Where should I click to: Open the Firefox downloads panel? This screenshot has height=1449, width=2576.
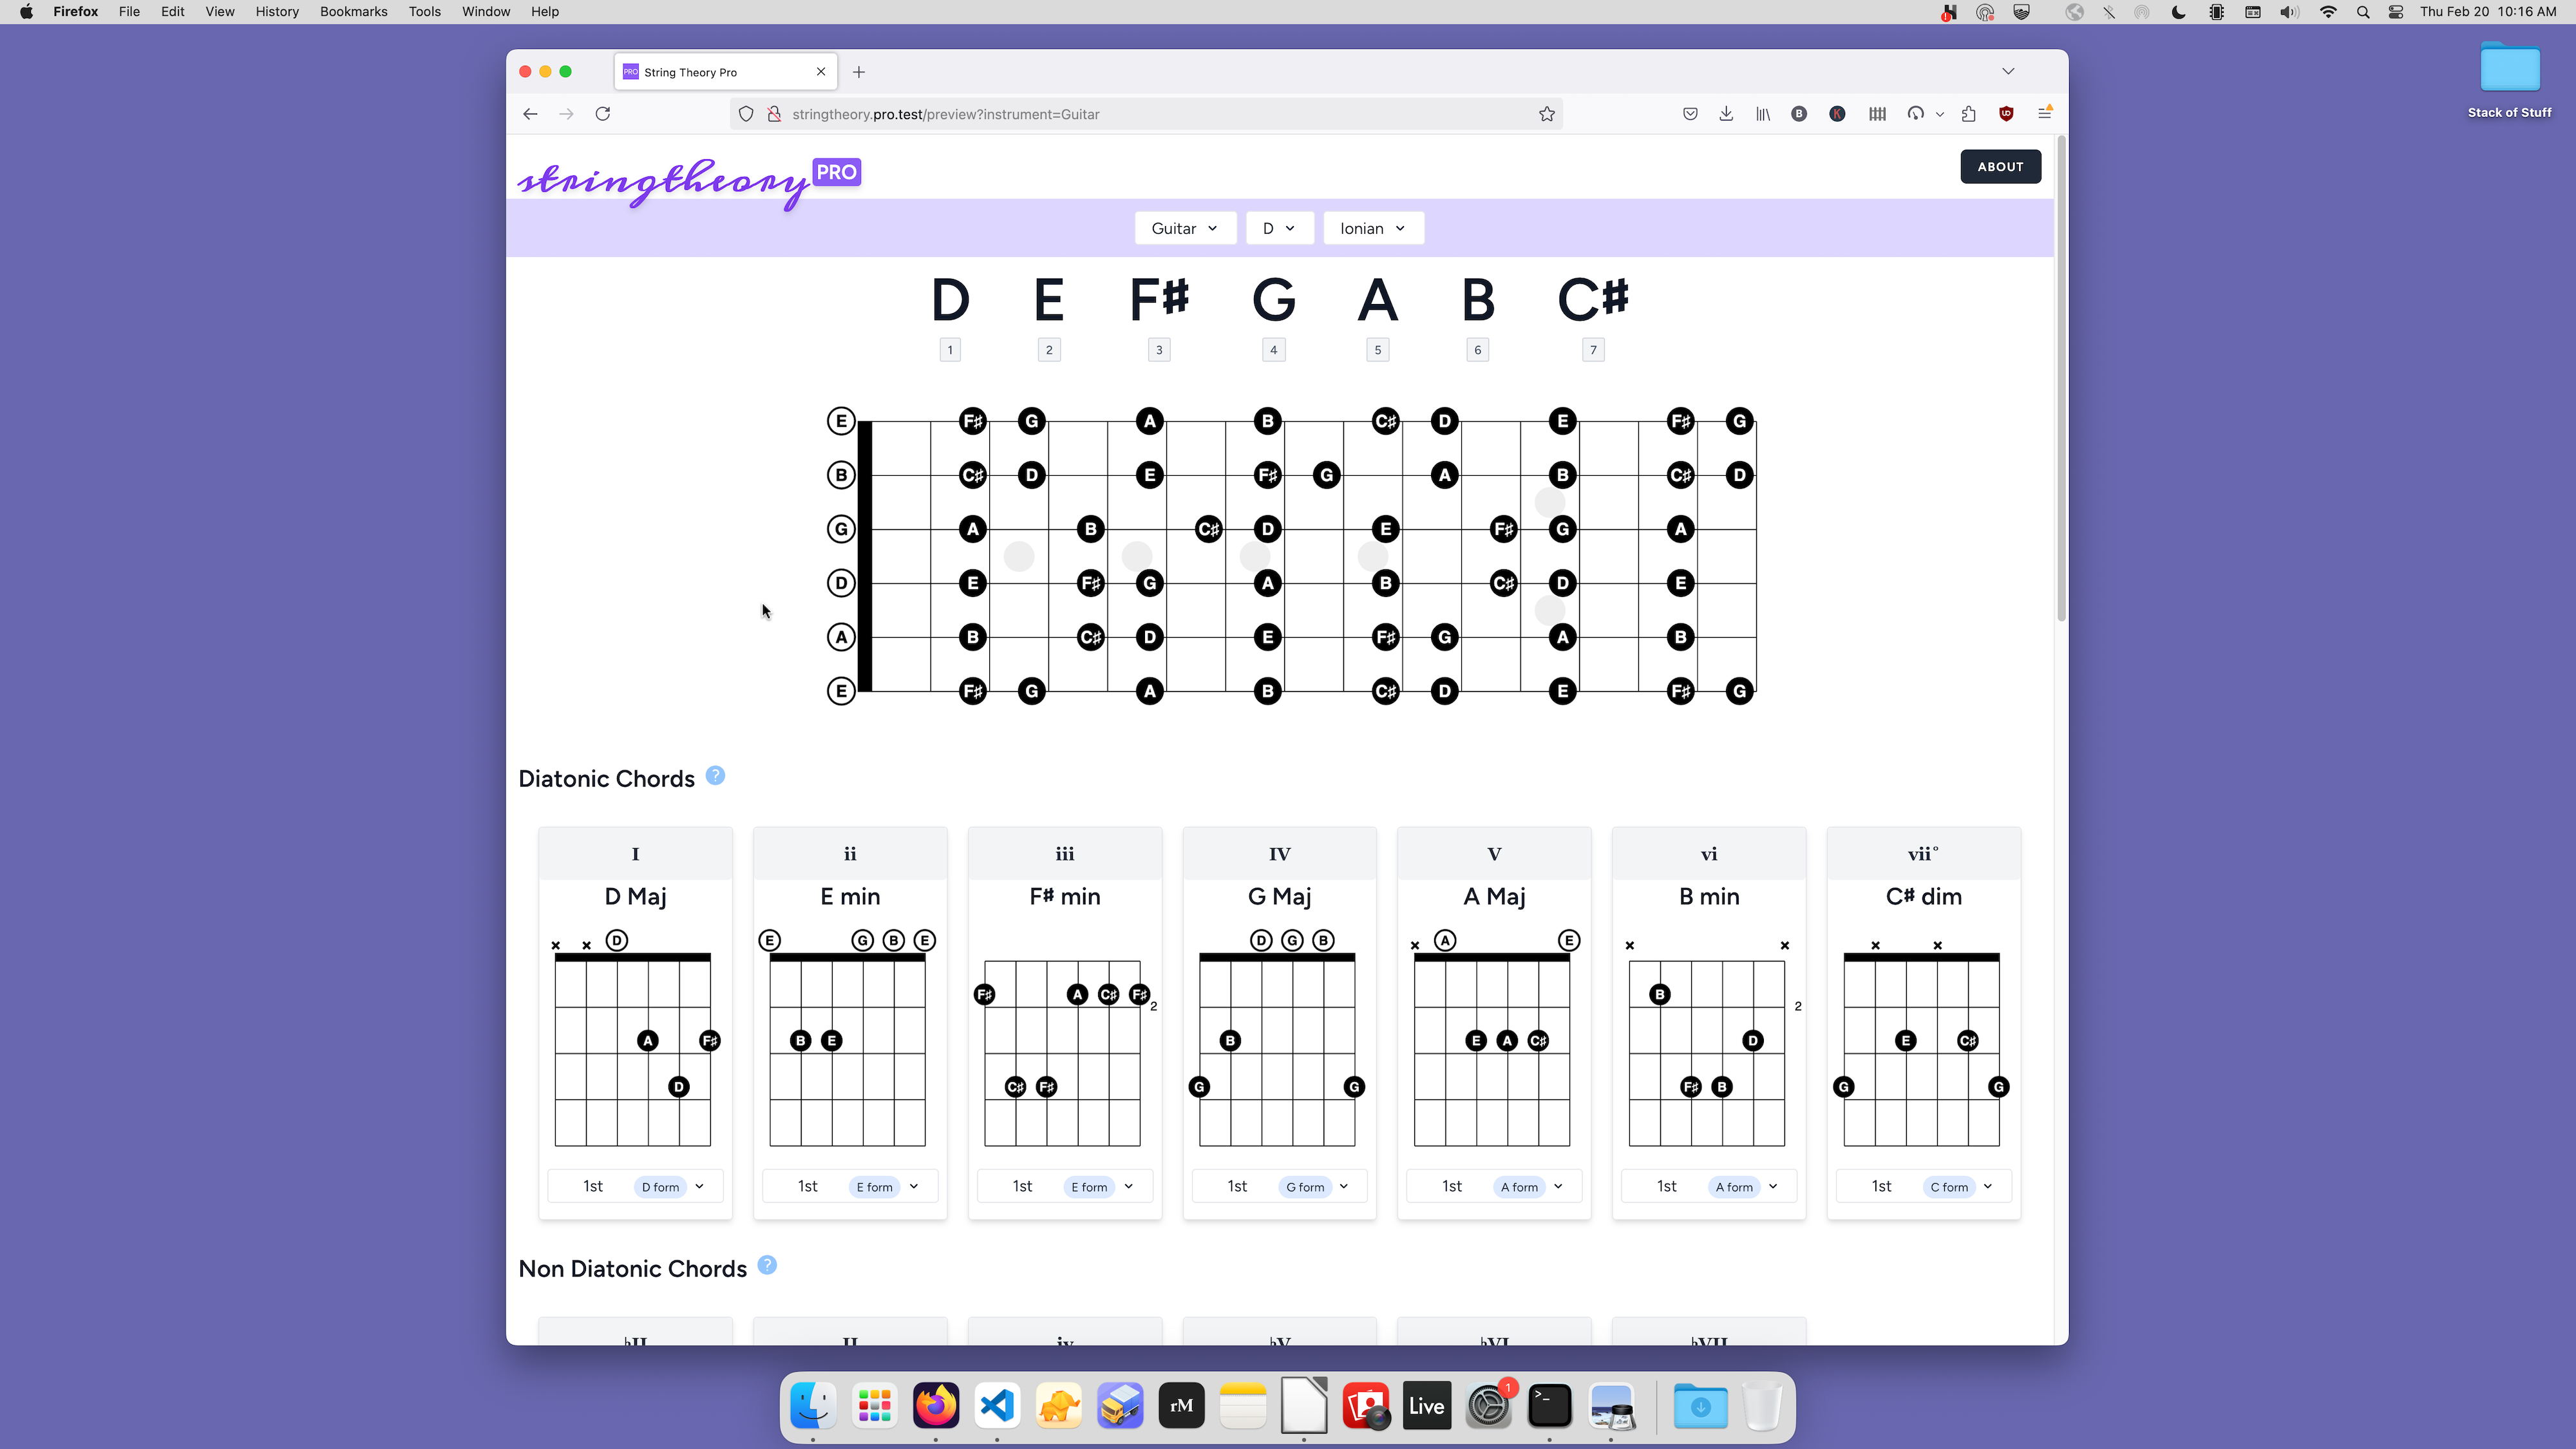tap(1726, 114)
